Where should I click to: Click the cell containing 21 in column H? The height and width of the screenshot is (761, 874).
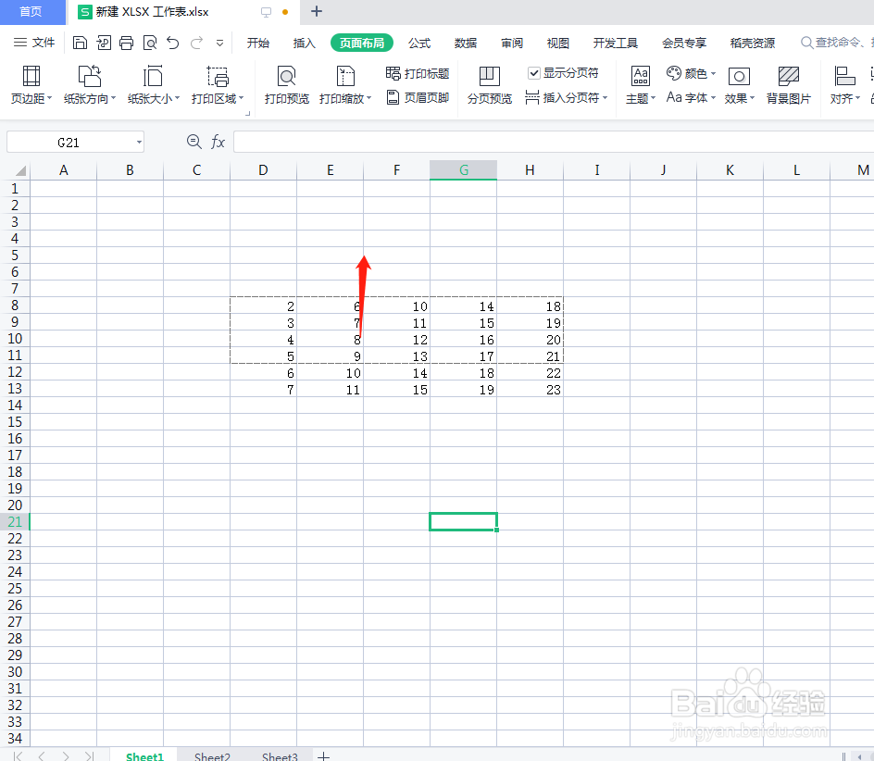pyautogui.click(x=531, y=356)
